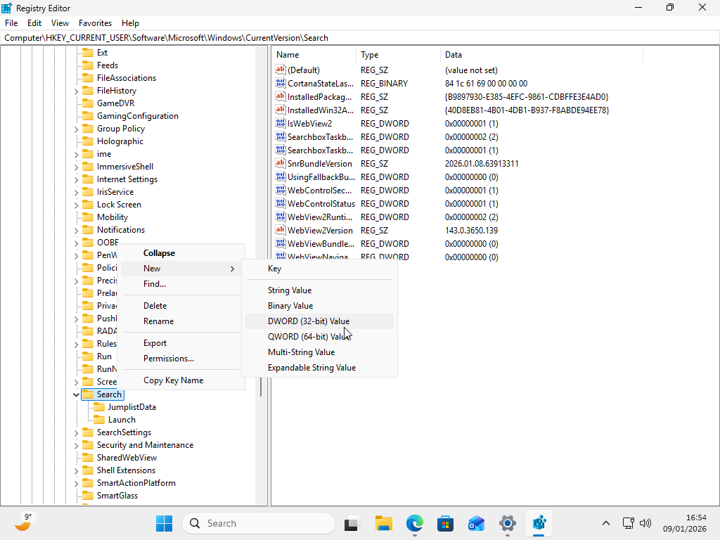Open Settings from the taskbar
The height and width of the screenshot is (540, 720).
[507, 523]
